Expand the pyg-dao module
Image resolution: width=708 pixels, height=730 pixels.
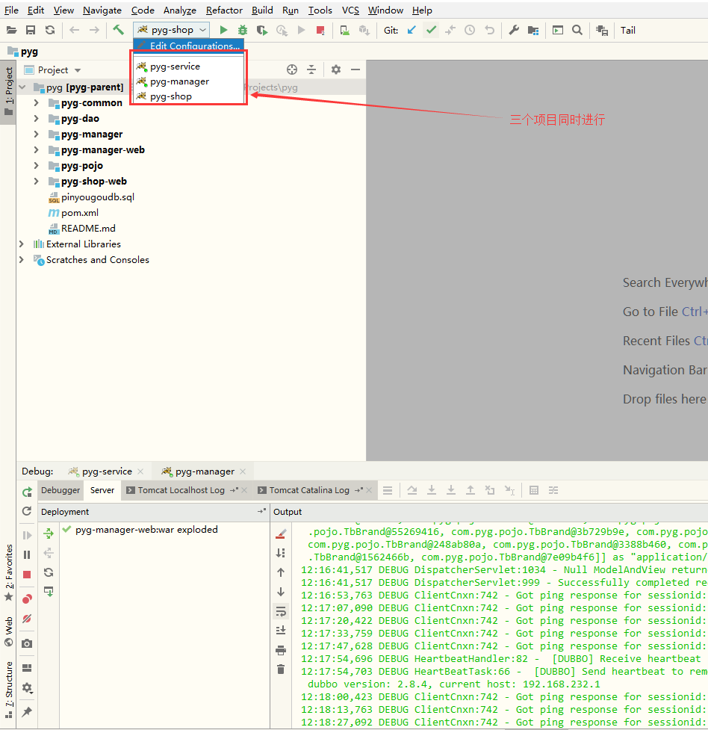click(37, 119)
